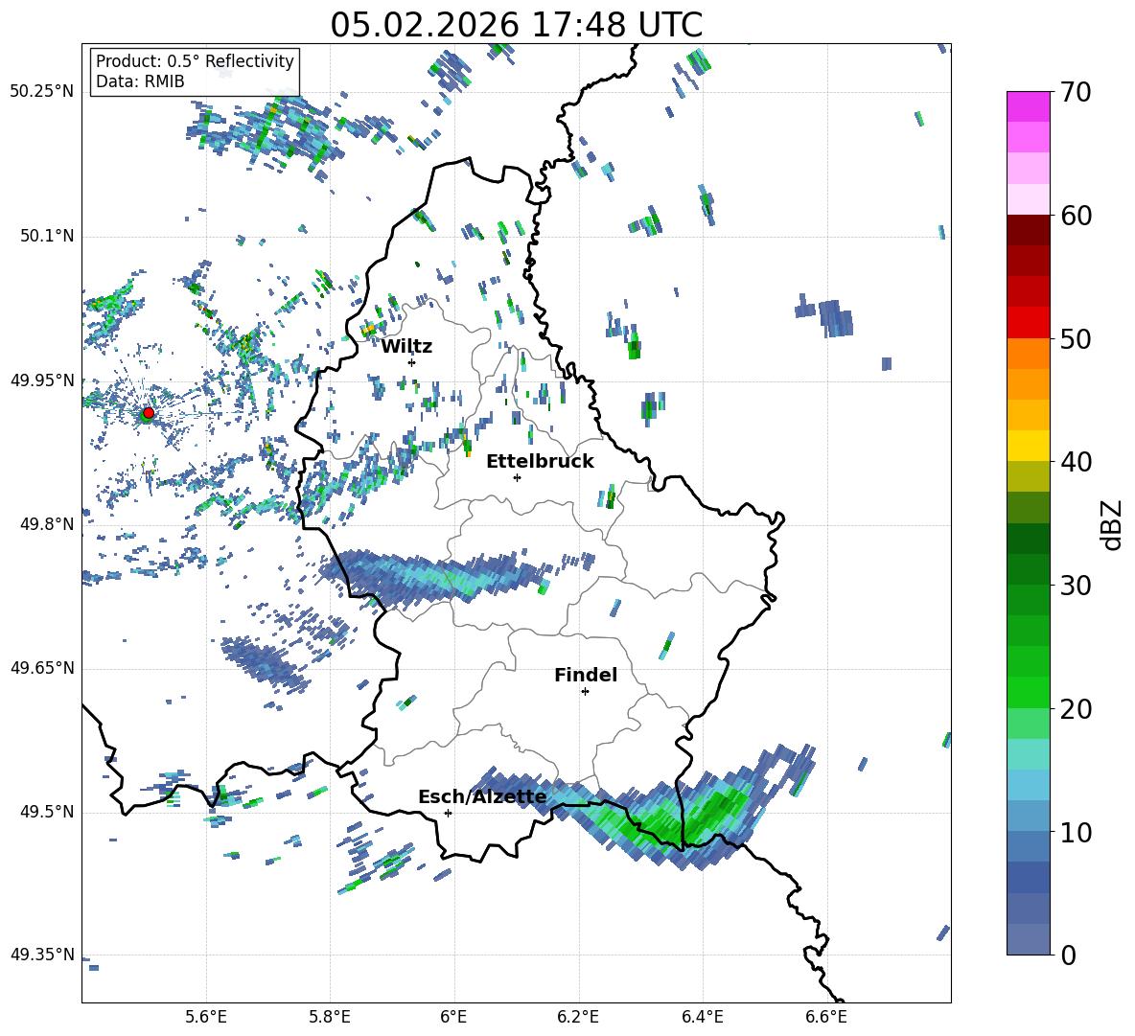Click the 49.65°N latitude label
This screenshot has width=1135, height=1036.
point(42,667)
